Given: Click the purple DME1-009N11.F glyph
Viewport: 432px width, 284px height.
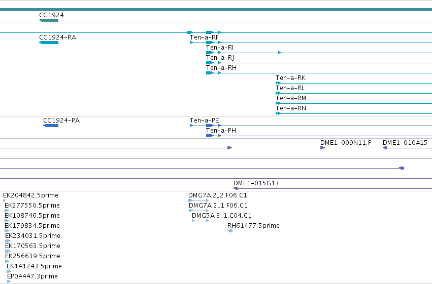Looking at the screenshot, I should [323, 148].
